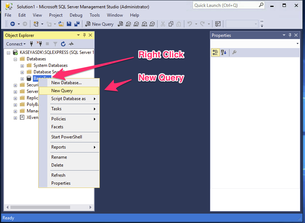Choose Refresh from context menu
Viewport: 305px width, 223px height.
click(69, 175)
